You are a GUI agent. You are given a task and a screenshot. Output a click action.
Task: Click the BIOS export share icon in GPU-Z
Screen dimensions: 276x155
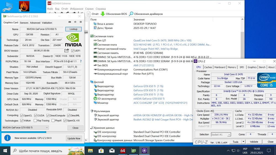coord(67,51)
